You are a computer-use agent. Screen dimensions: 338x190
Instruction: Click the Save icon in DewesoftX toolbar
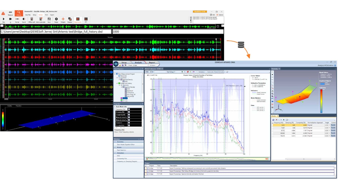pos(49,19)
